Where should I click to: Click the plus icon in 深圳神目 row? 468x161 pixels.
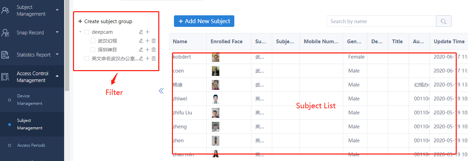[147, 50]
